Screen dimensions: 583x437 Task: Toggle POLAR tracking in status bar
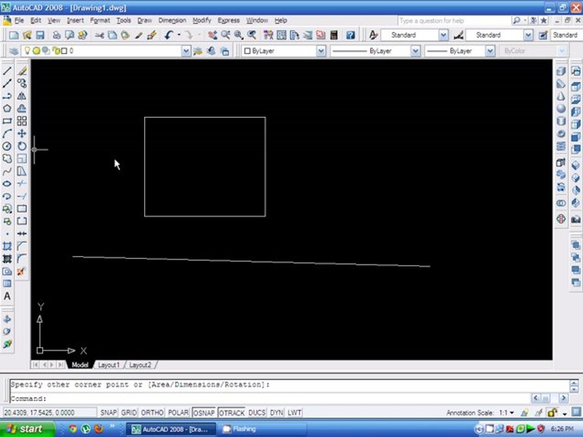[x=178, y=413]
